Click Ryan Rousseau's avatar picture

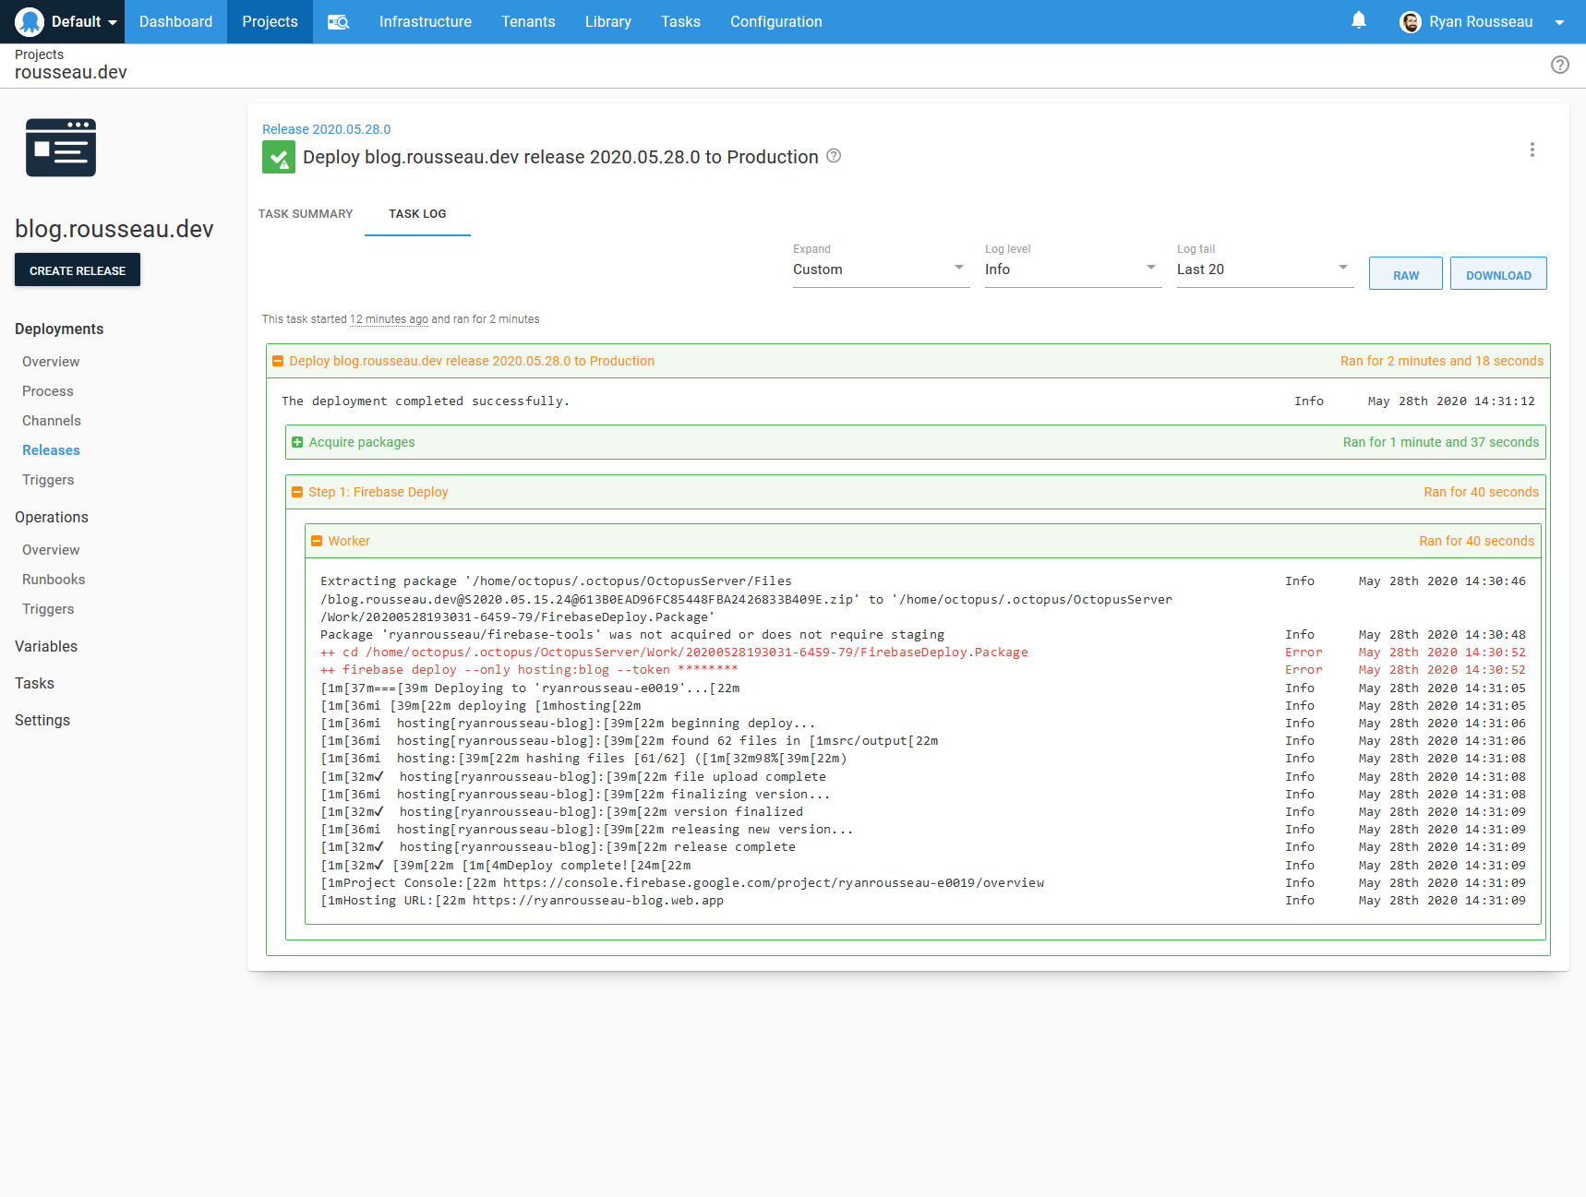(1411, 21)
